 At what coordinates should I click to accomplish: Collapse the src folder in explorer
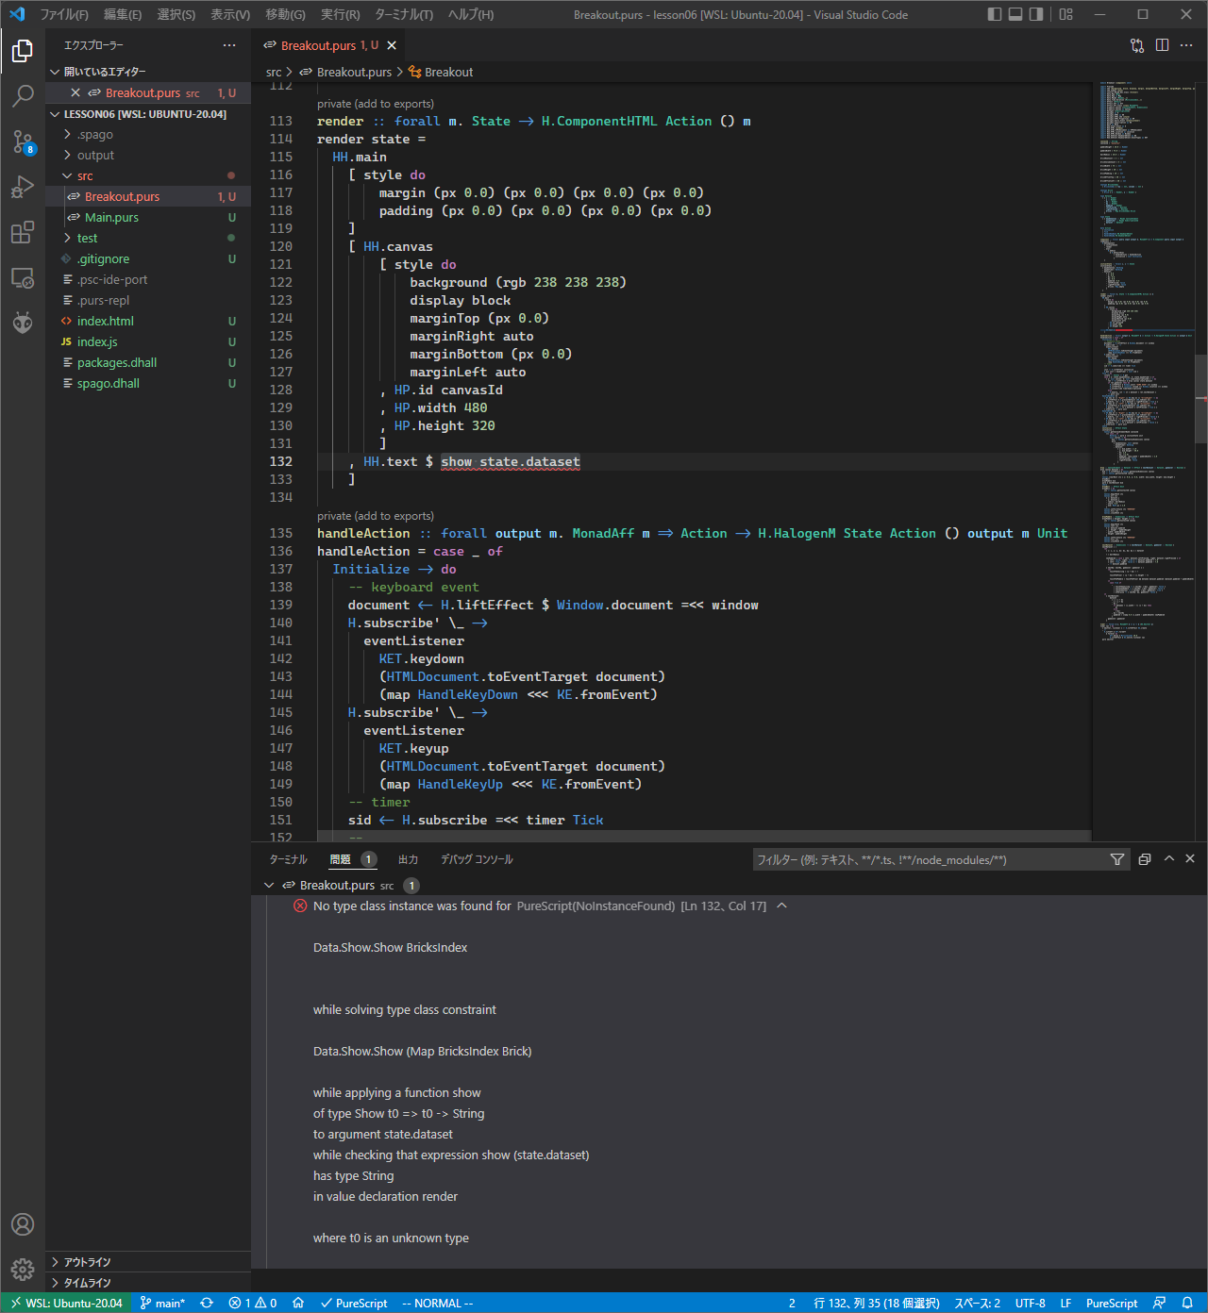click(84, 176)
